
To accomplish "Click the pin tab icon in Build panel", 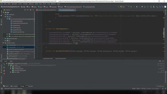I will click(x=4, y=71).
